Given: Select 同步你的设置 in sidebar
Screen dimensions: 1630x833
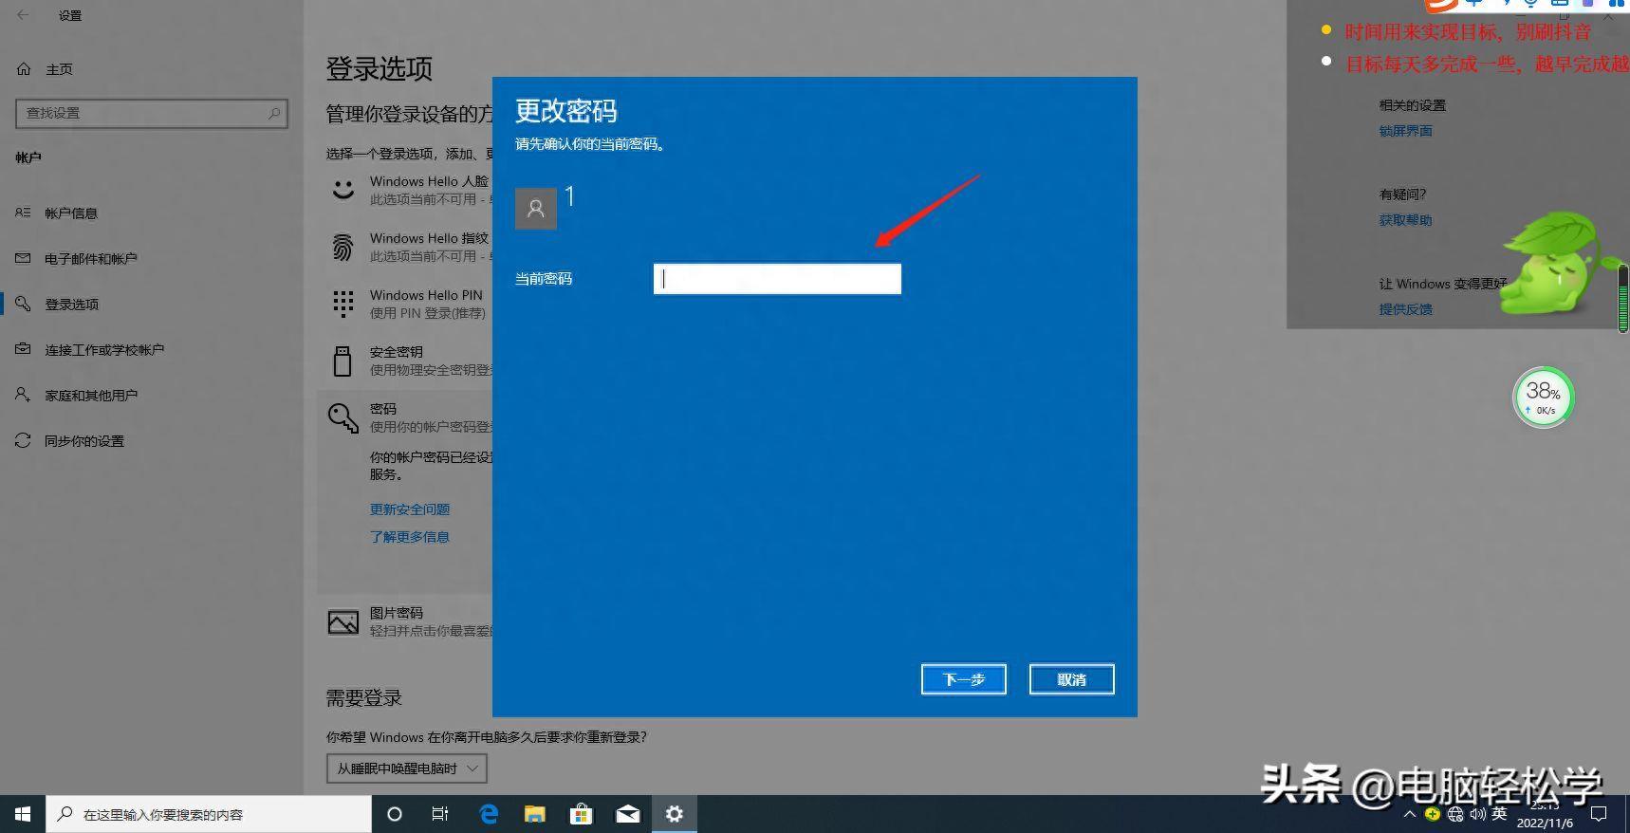Looking at the screenshot, I should pyautogui.click(x=84, y=441).
